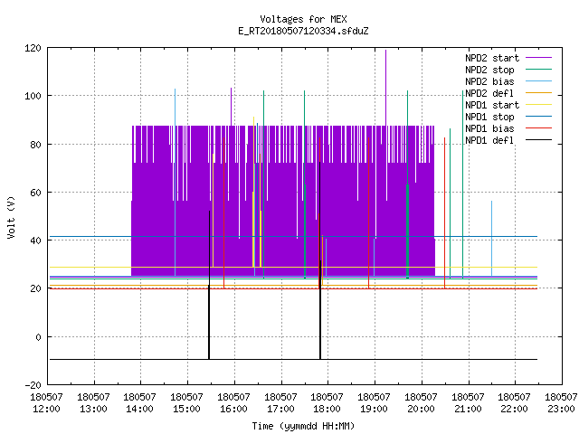
Task: Click the 'NPD2 bias' legend label
Action: [x=489, y=81]
